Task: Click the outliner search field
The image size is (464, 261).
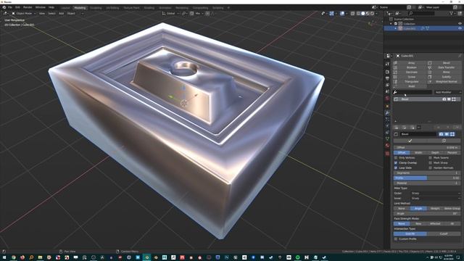Action: click(x=422, y=13)
